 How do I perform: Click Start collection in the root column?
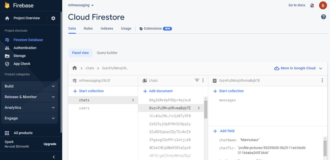88,91
